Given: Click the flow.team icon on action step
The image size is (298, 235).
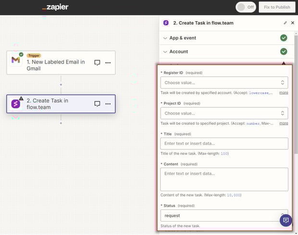Looking at the screenshot, I should (16, 103).
